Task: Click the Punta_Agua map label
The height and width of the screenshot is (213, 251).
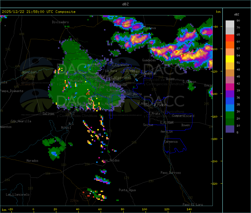Action: (127, 190)
